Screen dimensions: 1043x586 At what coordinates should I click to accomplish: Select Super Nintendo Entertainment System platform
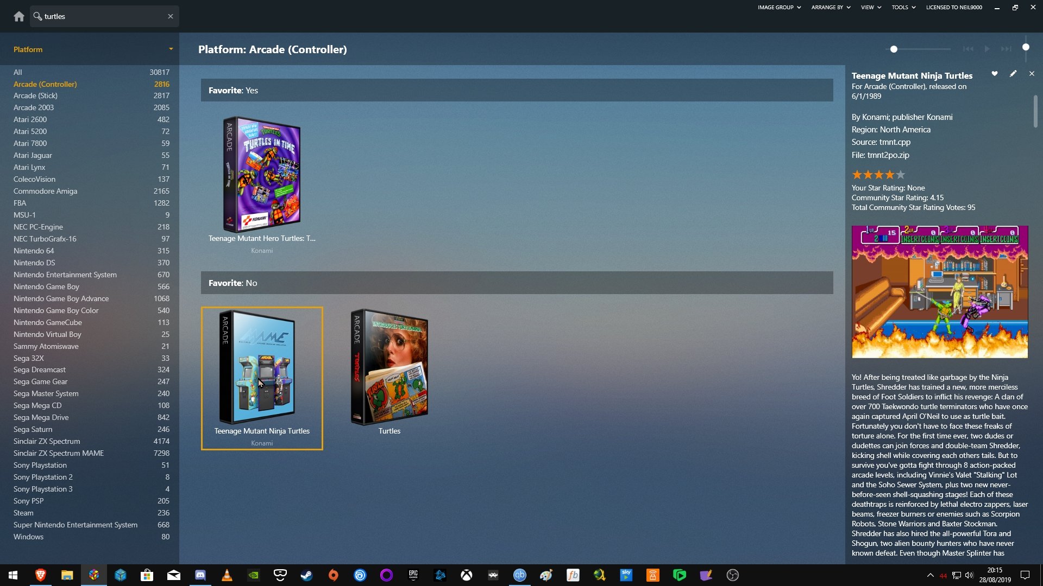pos(91,525)
